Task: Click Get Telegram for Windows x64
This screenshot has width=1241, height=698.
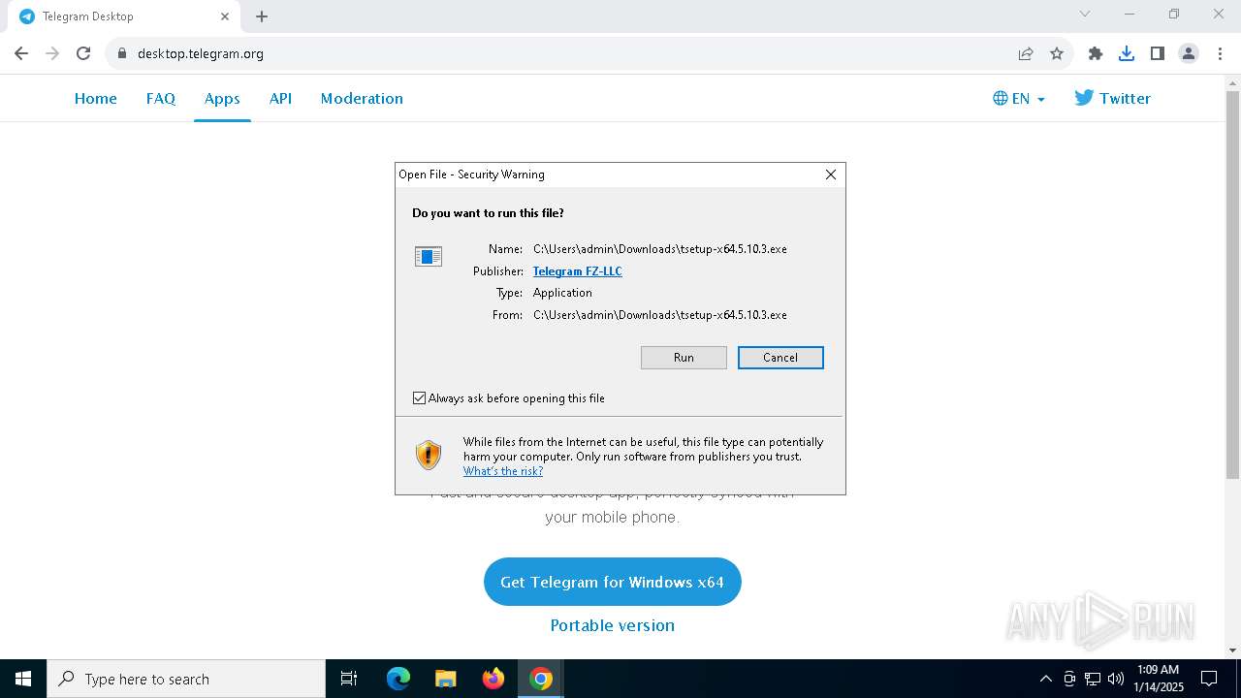Action: pos(613,582)
